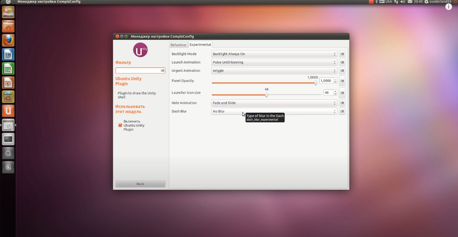Click the red indicator in the top panel
The height and width of the screenshot is (237, 458).
pyautogui.click(x=371, y=2)
